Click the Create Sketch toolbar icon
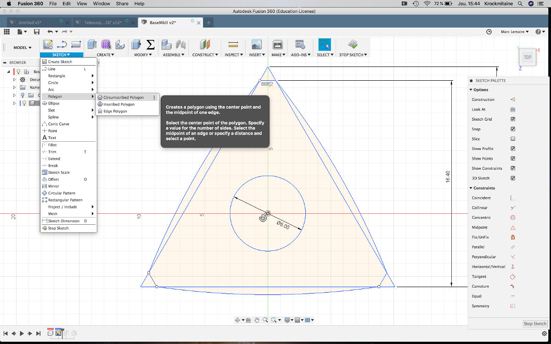 coord(47,44)
